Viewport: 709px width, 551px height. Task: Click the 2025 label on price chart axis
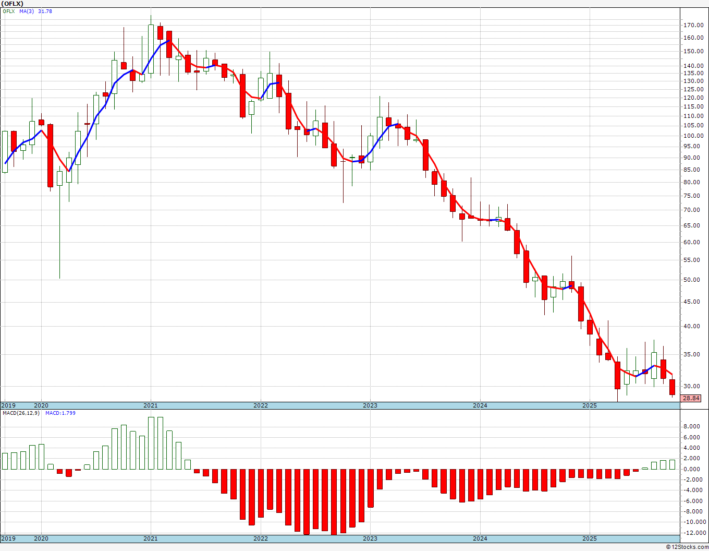tap(590, 405)
